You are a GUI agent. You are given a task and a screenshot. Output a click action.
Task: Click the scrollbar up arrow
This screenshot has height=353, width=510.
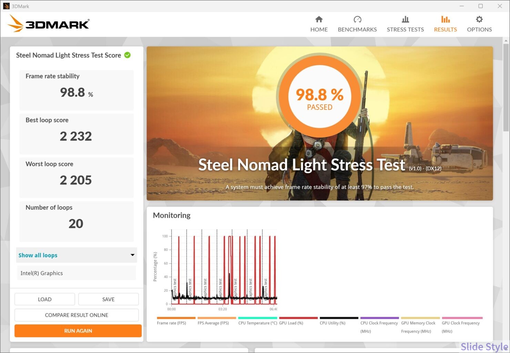(x=506, y=40)
